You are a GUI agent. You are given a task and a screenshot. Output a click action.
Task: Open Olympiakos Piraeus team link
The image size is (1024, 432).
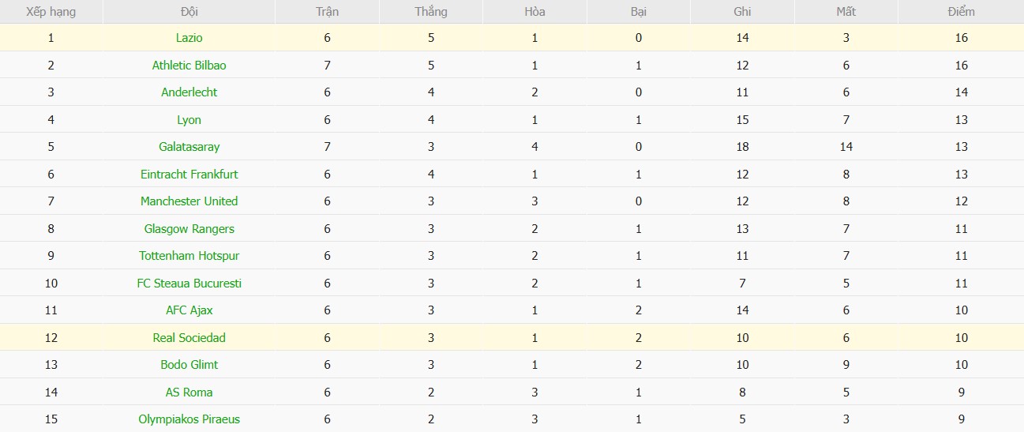(x=189, y=419)
